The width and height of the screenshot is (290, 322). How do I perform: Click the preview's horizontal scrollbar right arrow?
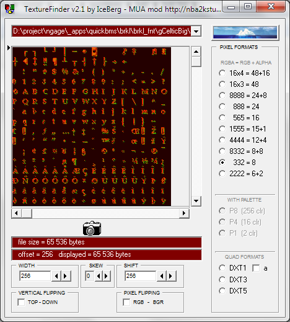184,213
